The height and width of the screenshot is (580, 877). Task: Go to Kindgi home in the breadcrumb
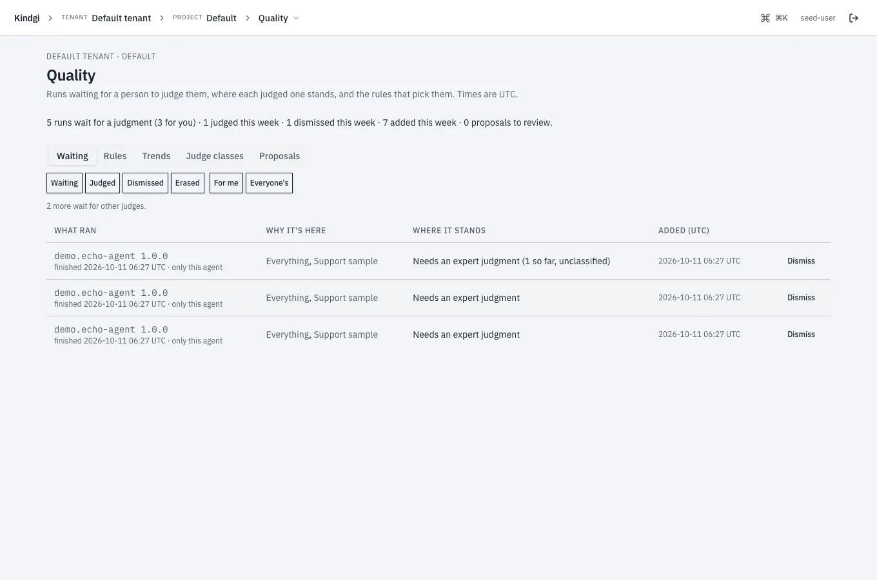pyautogui.click(x=27, y=18)
